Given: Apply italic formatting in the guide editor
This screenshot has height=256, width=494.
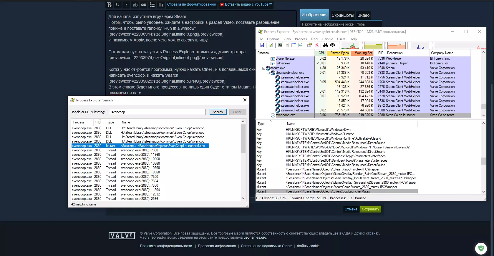Looking at the screenshot, I should point(126,5).
